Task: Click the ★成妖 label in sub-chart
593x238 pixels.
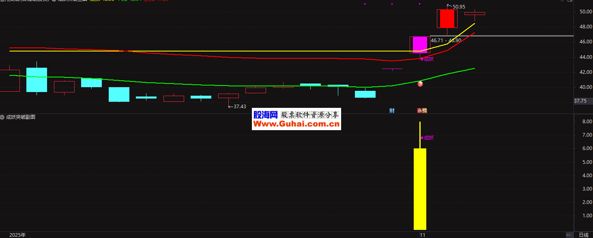Action: (427, 138)
